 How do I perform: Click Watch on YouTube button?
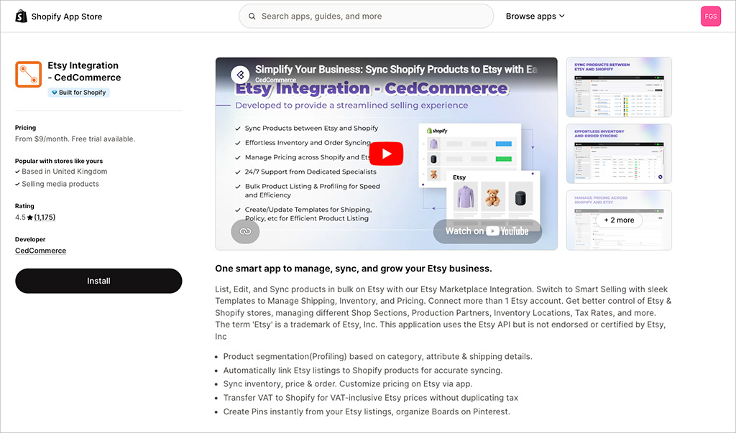click(x=487, y=231)
